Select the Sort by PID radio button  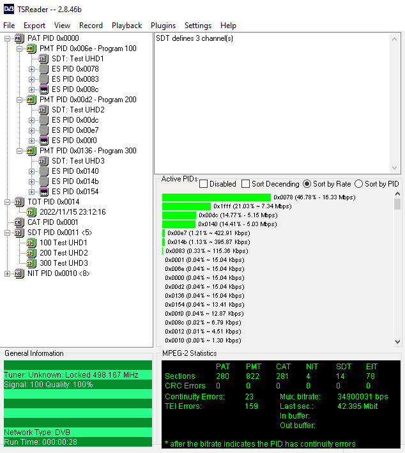click(358, 184)
